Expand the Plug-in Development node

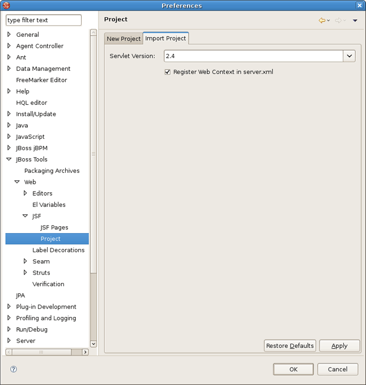pyautogui.click(x=9, y=306)
